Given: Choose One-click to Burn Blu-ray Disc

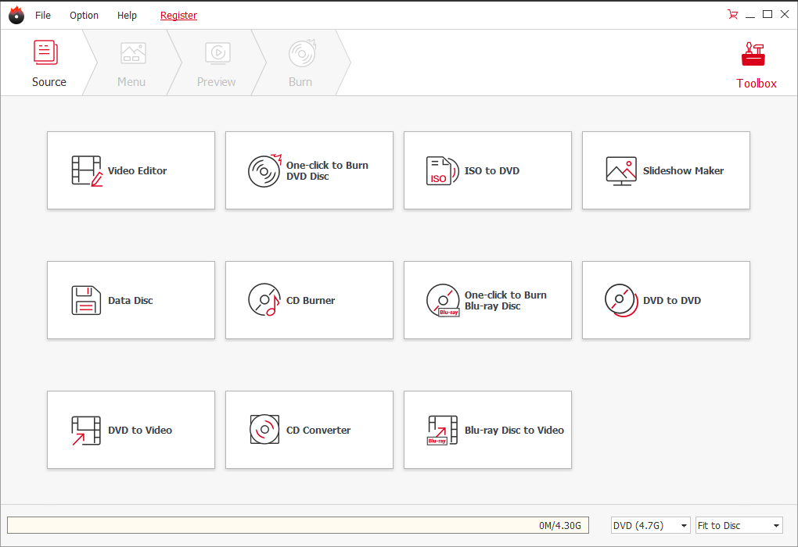Looking at the screenshot, I should pos(487,300).
